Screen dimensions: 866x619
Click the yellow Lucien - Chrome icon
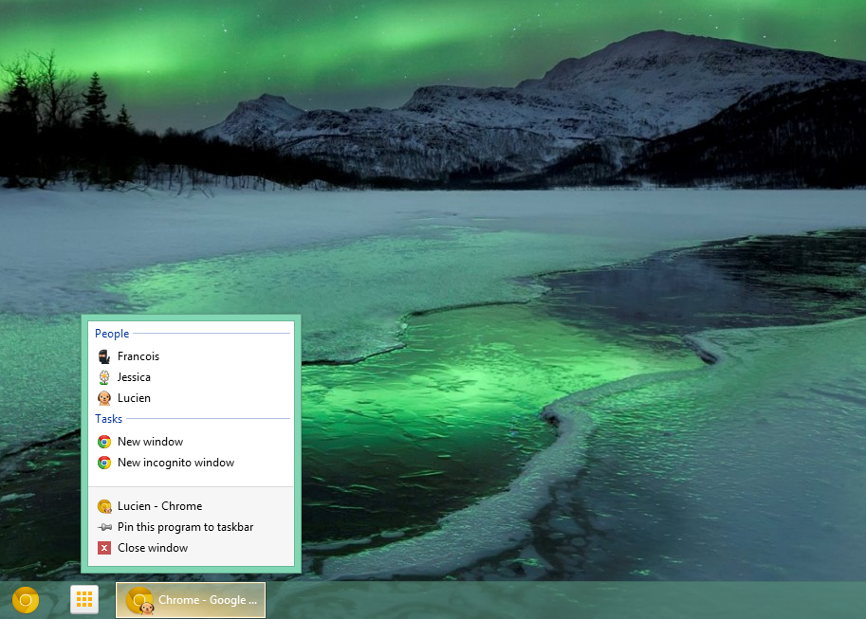click(x=104, y=506)
